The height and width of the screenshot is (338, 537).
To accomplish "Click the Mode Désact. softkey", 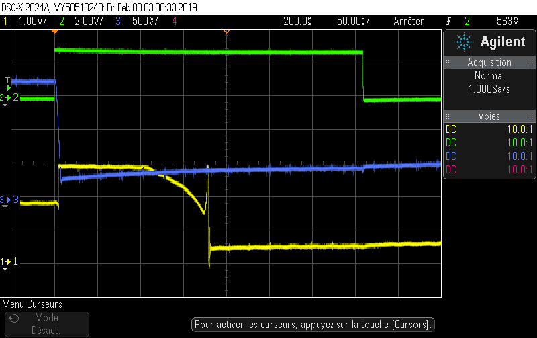I will [47, 324].
